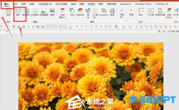Insert a 3D 模型 cube model
The width and height of the screenshot is (179, 110).
pyautogui.click(x=95, y=11)
